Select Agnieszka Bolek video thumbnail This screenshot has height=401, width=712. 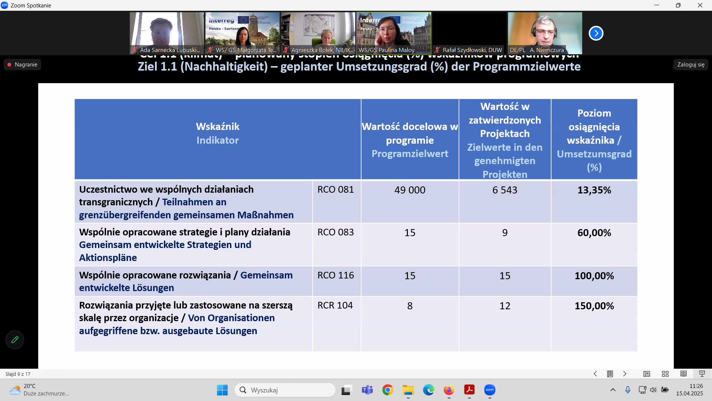coord(318,33)
